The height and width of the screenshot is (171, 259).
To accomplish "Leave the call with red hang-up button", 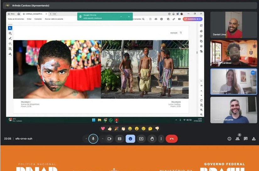I will pos(172,139).
